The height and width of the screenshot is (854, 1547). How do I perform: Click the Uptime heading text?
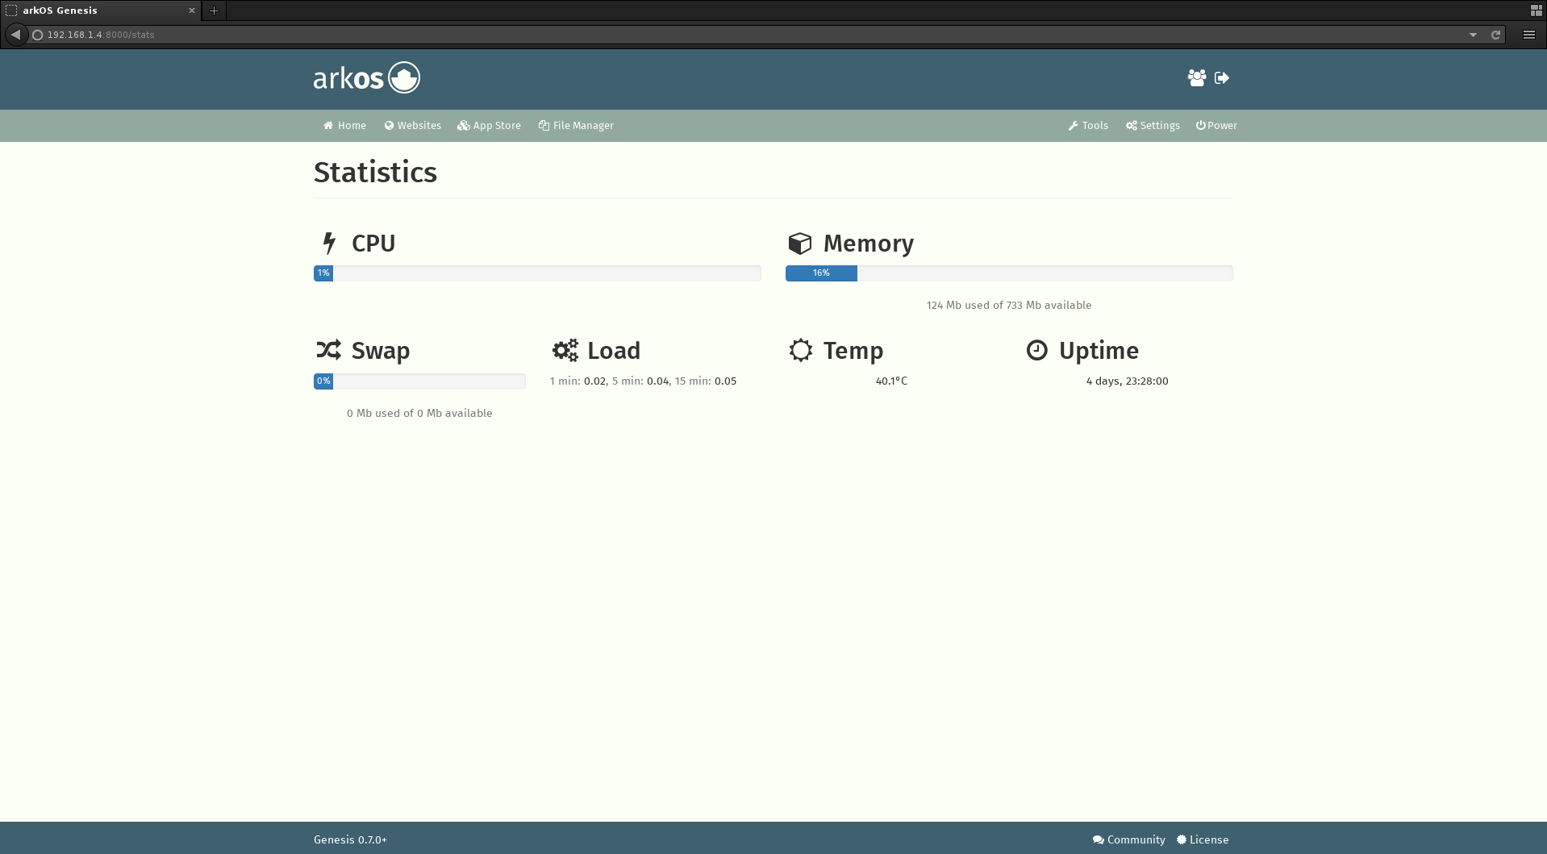click(1099, 351)
